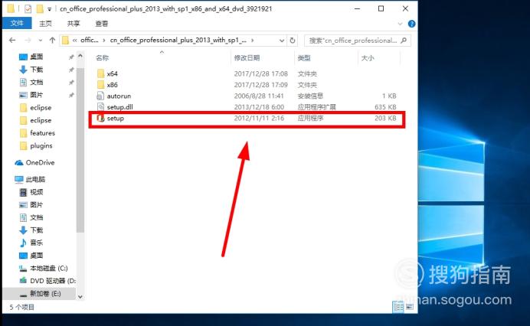Image resolution: width=530 pixels, height=326 pixels.
Task: Click the search box for this folder
Action: point(358,41)
